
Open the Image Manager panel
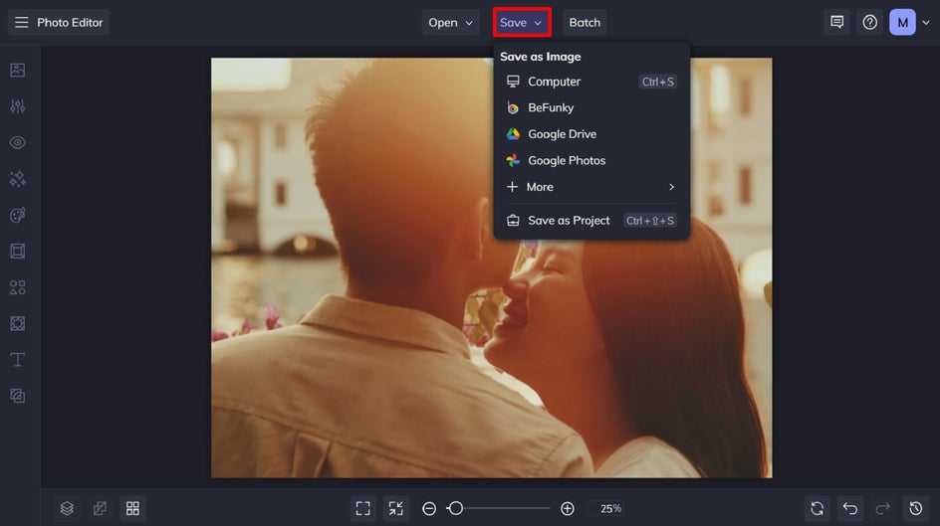point(17,70)
